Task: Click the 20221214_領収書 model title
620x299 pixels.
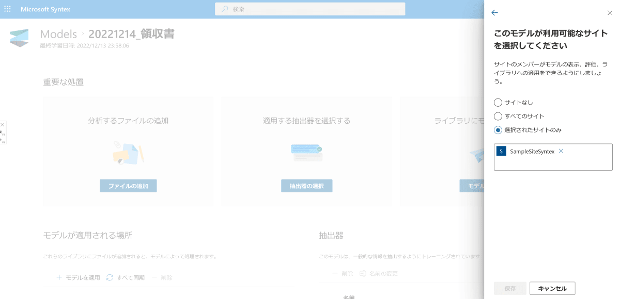Action: pos(131,34)
